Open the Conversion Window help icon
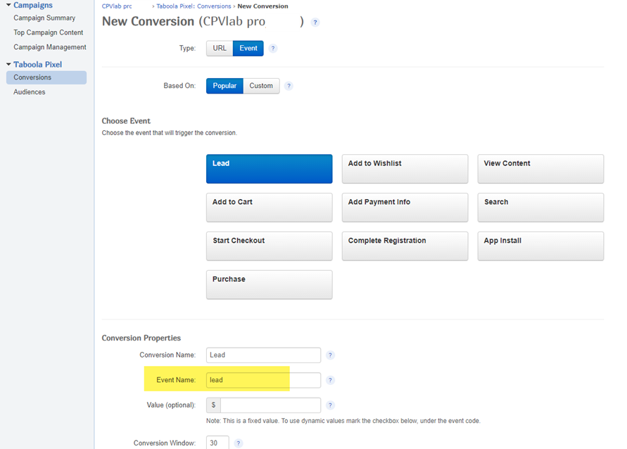Viewport: 627px width, 449px height. (x=238, y=443)
